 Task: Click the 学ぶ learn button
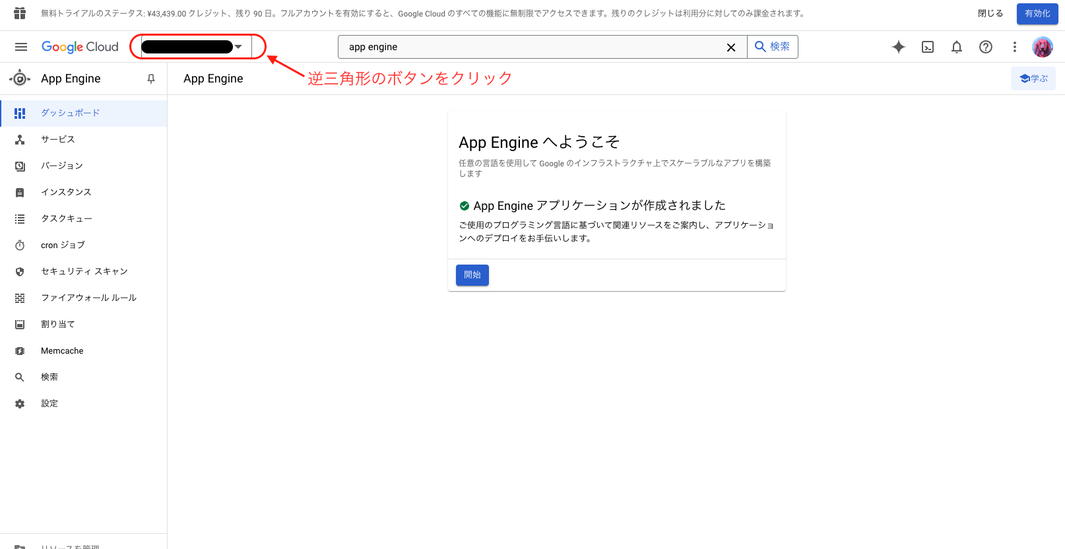coord(1033,79)
